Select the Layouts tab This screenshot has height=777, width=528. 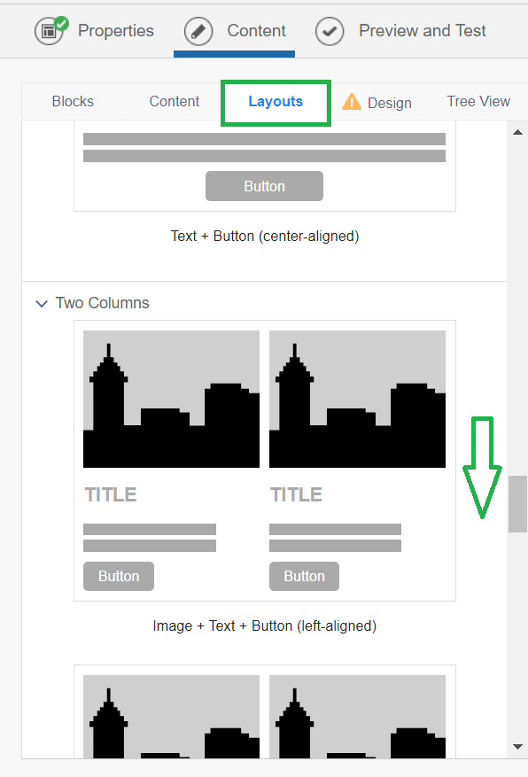(276, 101)
